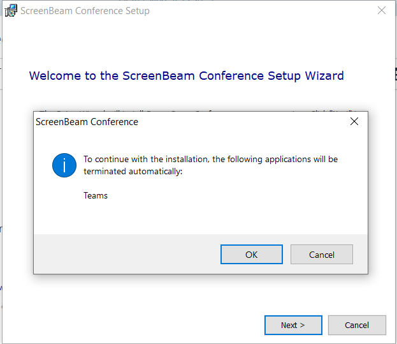Cancel the application termination dialog

coord(321,255)
